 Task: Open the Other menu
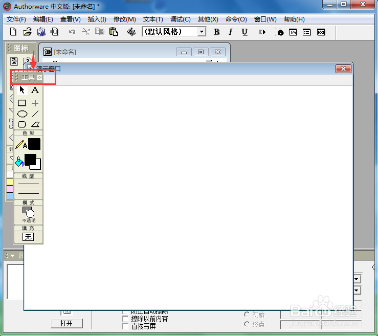point(208,19)
